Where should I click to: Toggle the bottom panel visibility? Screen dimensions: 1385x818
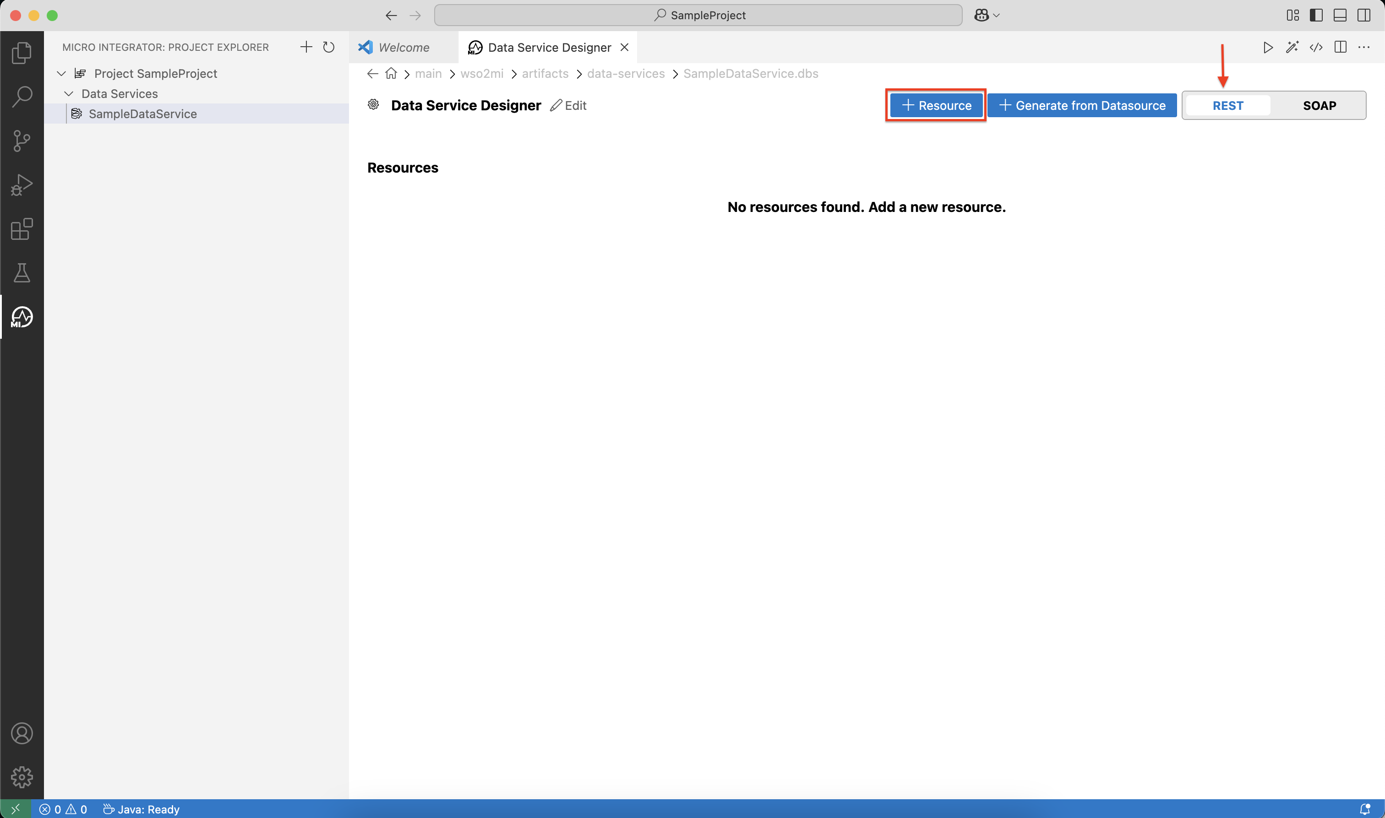click(1340, 15)
